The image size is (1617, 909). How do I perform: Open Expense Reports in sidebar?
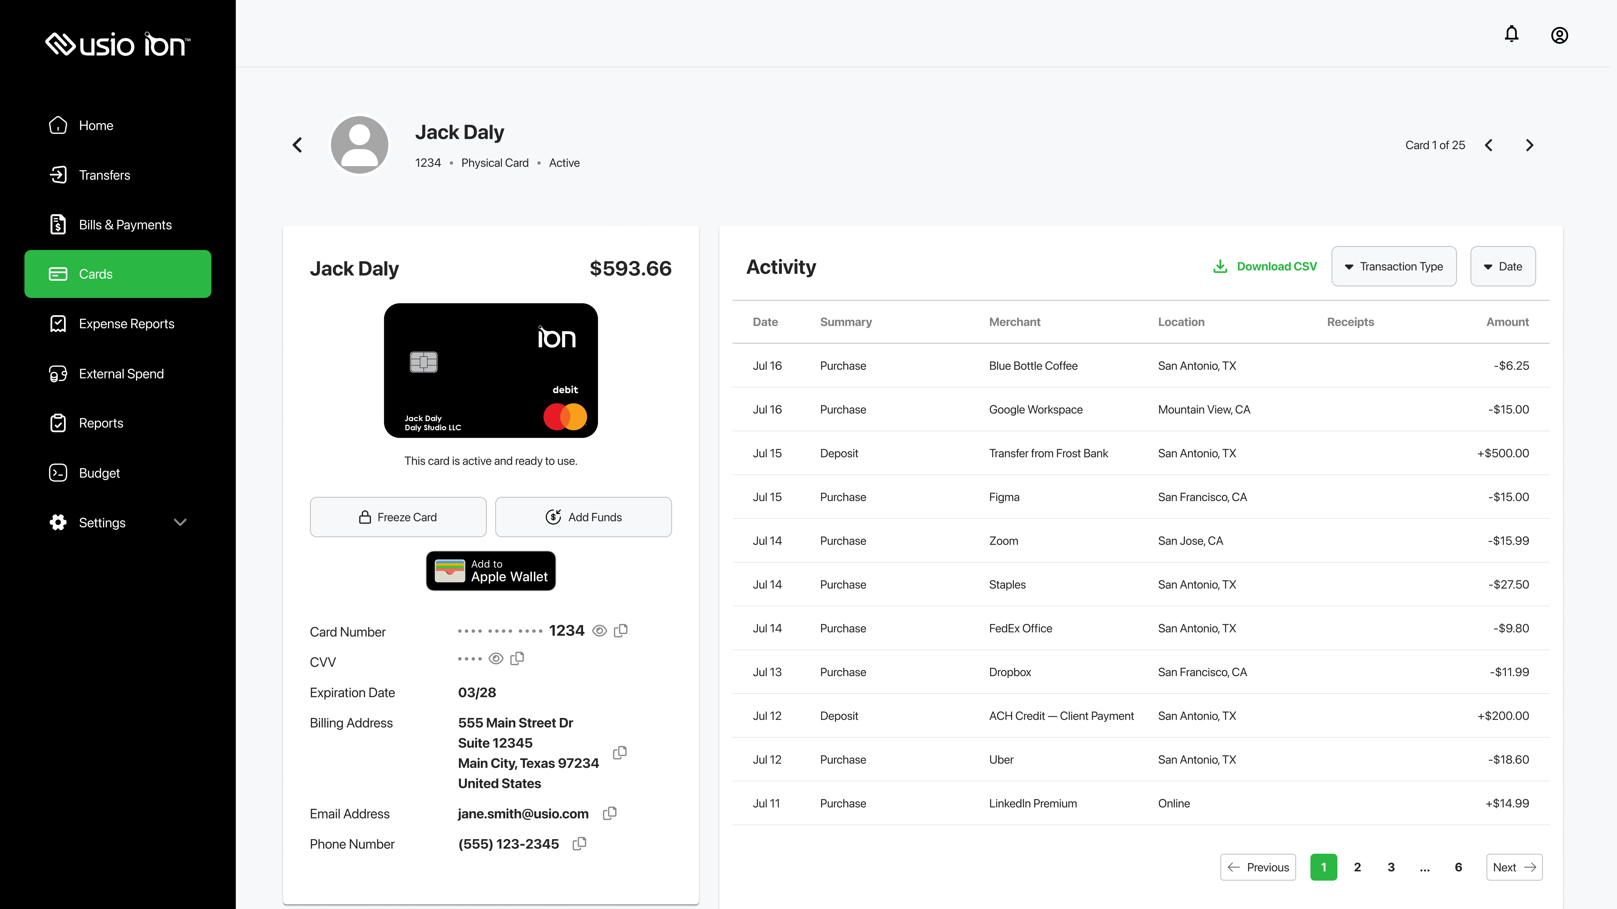click(x=118, y=324)
